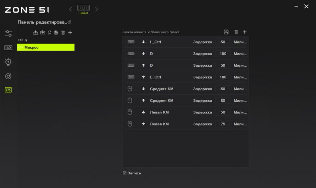
Task: Open the target-shaped sidebar icon
Action: pos(8,76)
